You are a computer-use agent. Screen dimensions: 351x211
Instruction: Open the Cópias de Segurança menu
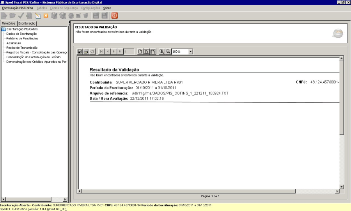coord(64,8)
